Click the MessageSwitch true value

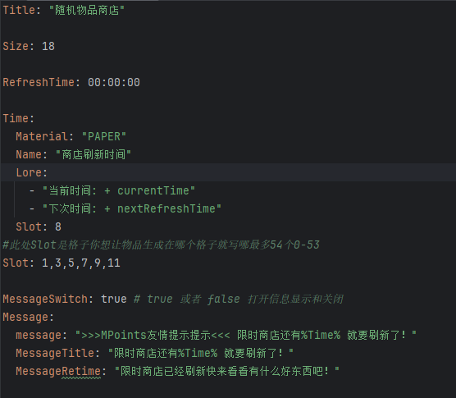pyautogui.click(x=114, y=299)
